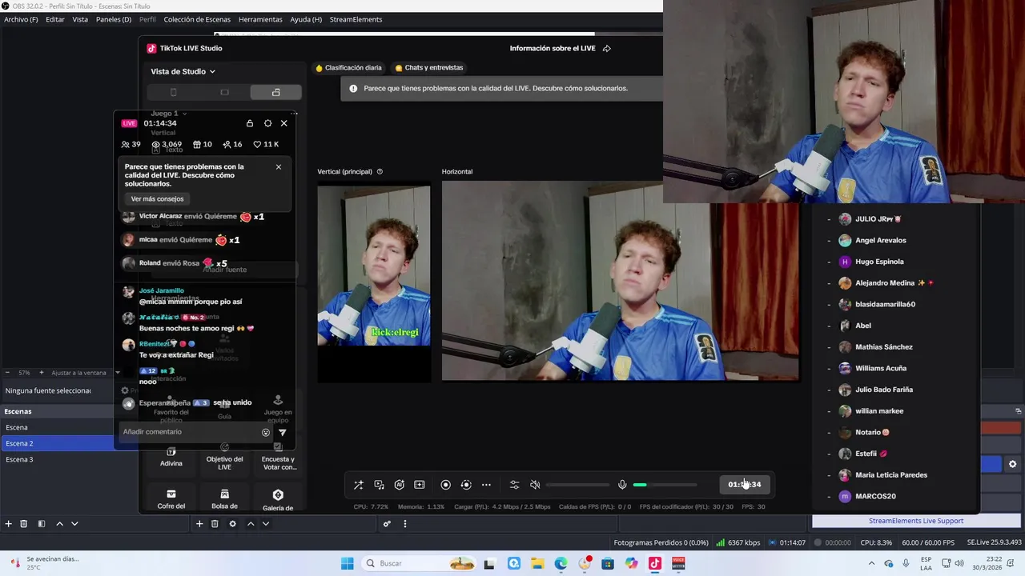This screenshot has height=576, width=1025.
Task: Open Objetivo del LIVE tool
Action: [224, 458]
